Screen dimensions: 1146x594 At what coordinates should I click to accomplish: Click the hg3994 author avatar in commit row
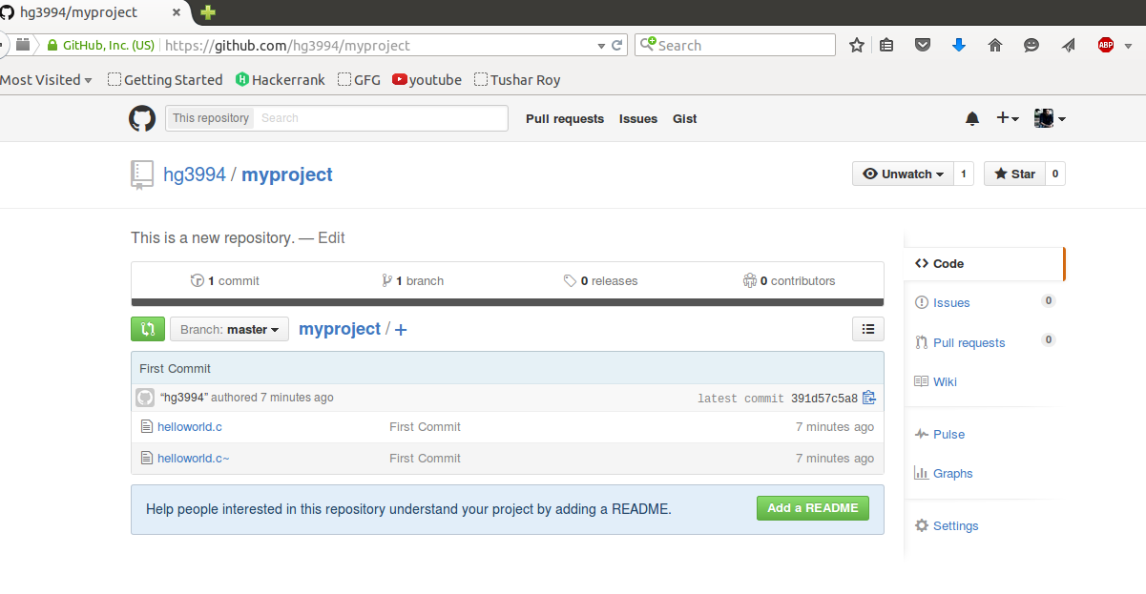pyautogui.click(x=145, y=398)
